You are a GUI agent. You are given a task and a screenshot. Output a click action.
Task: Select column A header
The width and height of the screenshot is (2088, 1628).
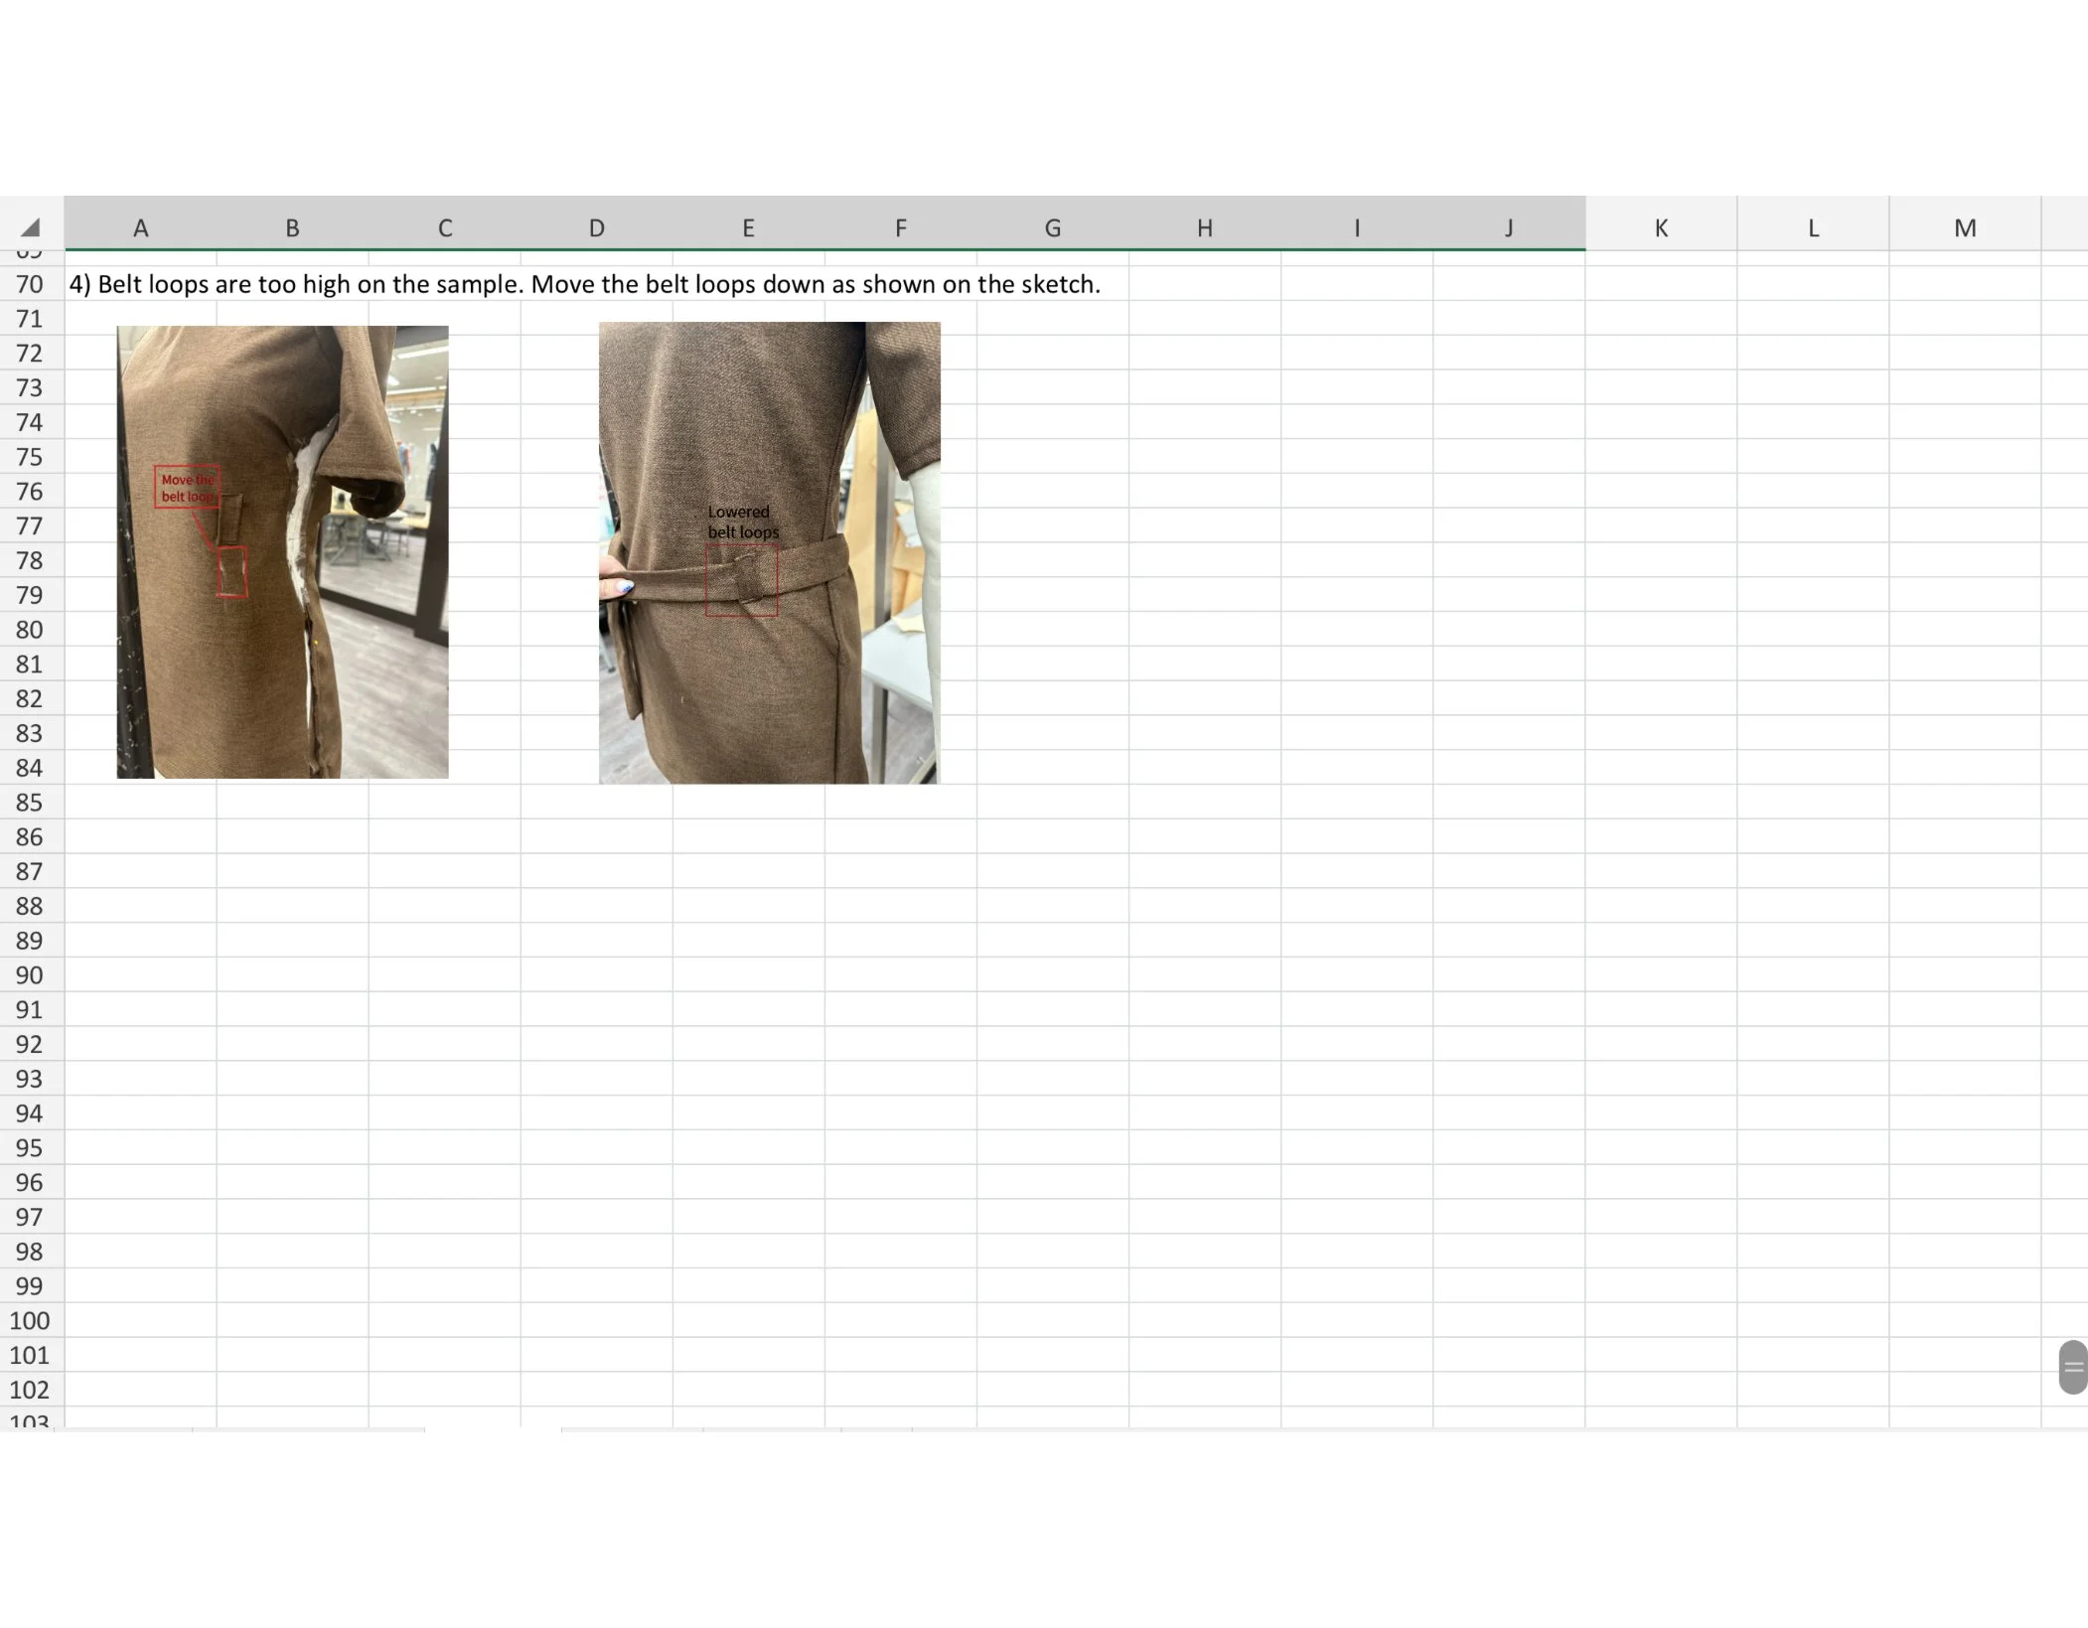[140, 227]
